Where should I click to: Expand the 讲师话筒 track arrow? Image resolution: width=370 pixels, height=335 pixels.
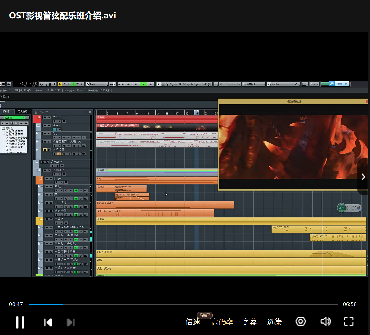click(x=37, y=150)
